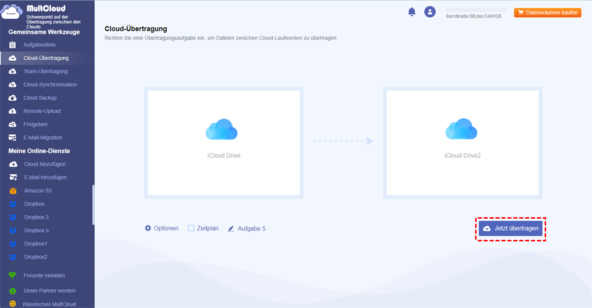
Task: Open notifications bell icon
Action: [412, 12]
